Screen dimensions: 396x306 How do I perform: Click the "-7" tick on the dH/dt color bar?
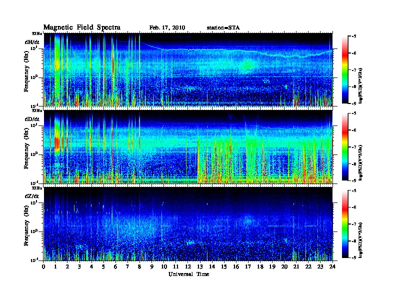tap(353, 69)
